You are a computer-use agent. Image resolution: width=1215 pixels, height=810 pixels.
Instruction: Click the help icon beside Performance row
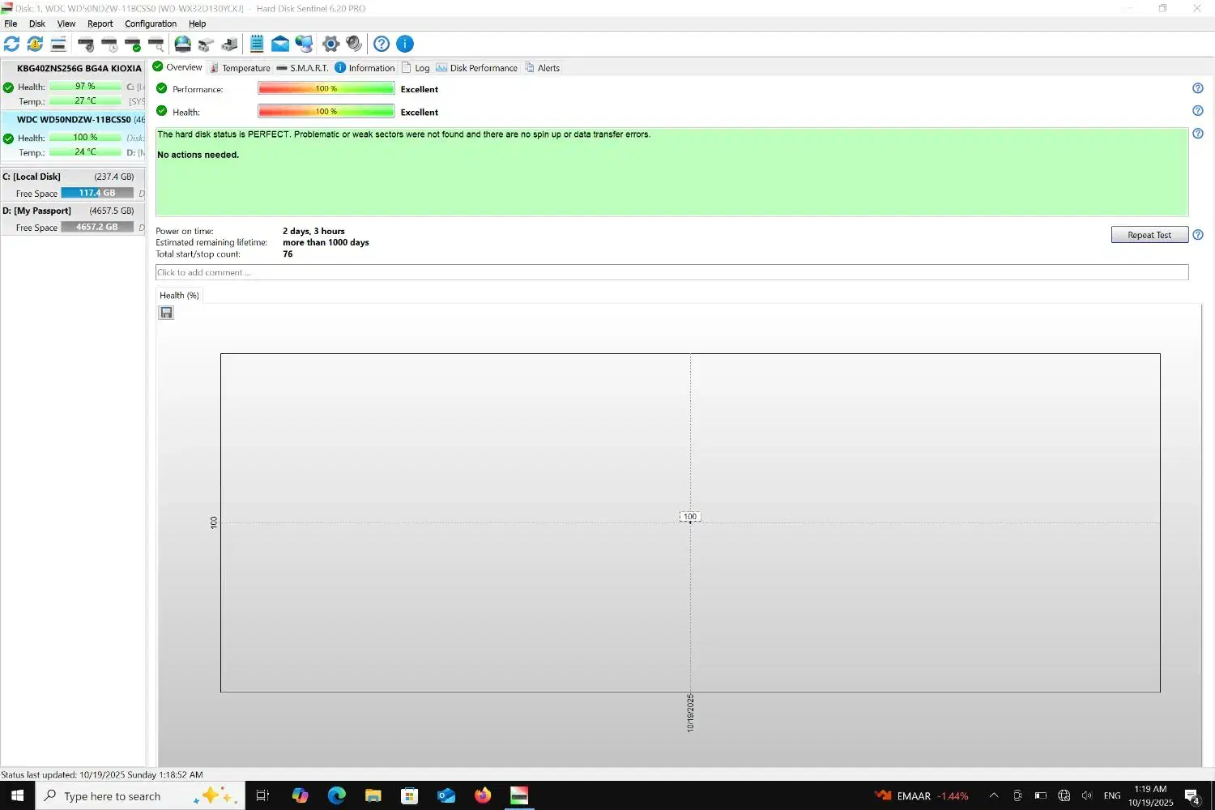(x=1198, y=88)
